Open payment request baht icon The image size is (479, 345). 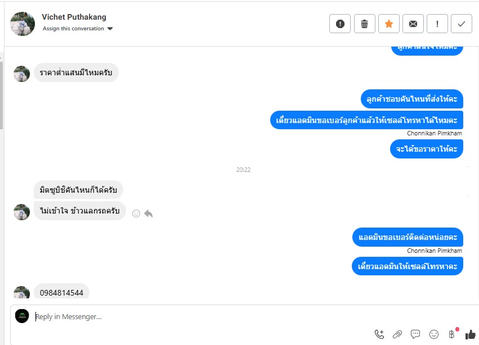(452, 334)
